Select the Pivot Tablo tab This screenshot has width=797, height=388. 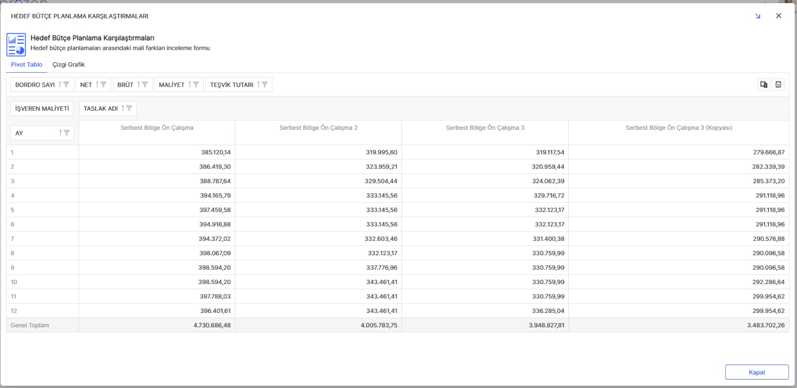tap(26, 65)
